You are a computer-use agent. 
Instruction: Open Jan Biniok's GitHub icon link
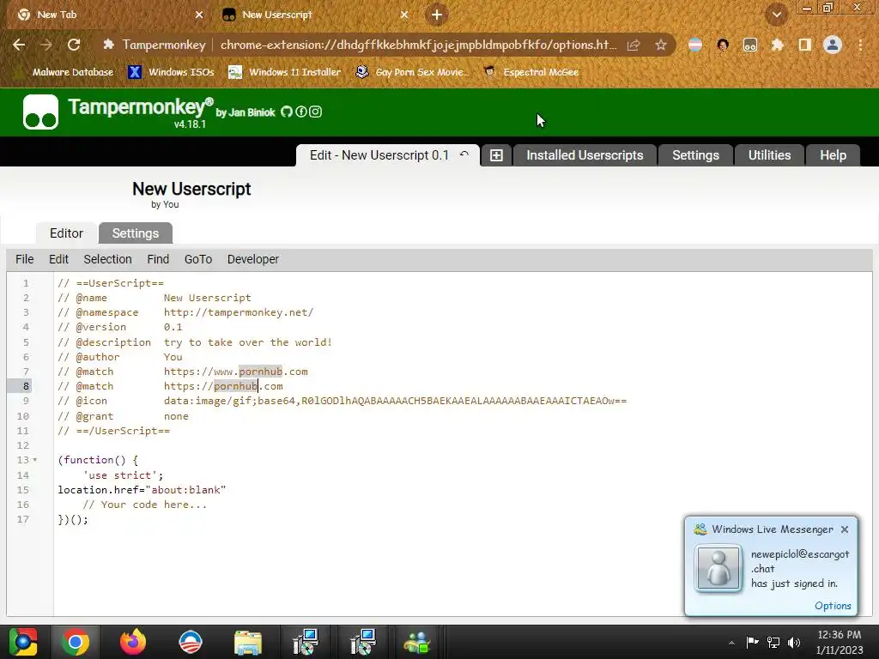pos(287,112)
